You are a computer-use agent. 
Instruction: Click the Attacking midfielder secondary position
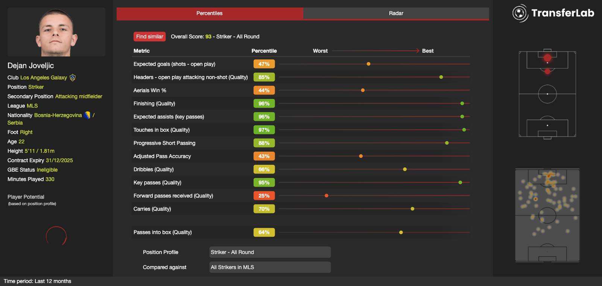tap(79, 96)
